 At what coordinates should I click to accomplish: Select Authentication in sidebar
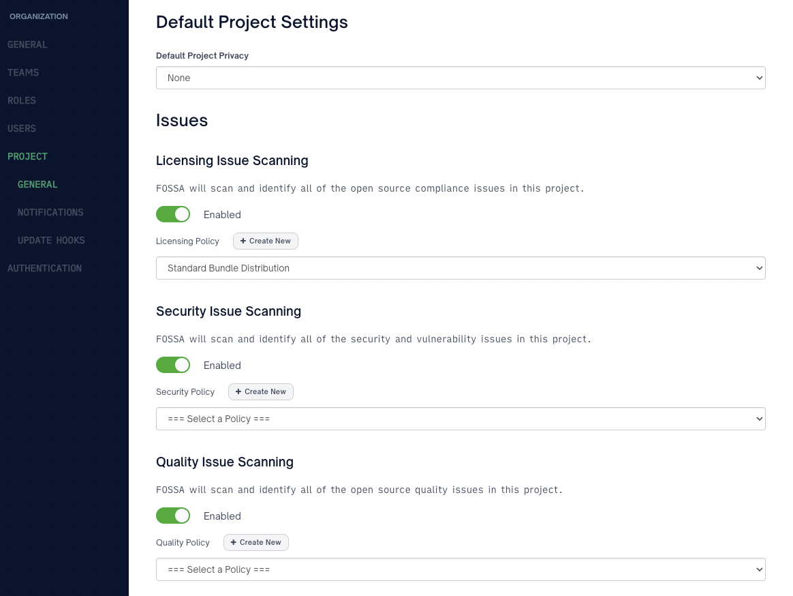44,268
